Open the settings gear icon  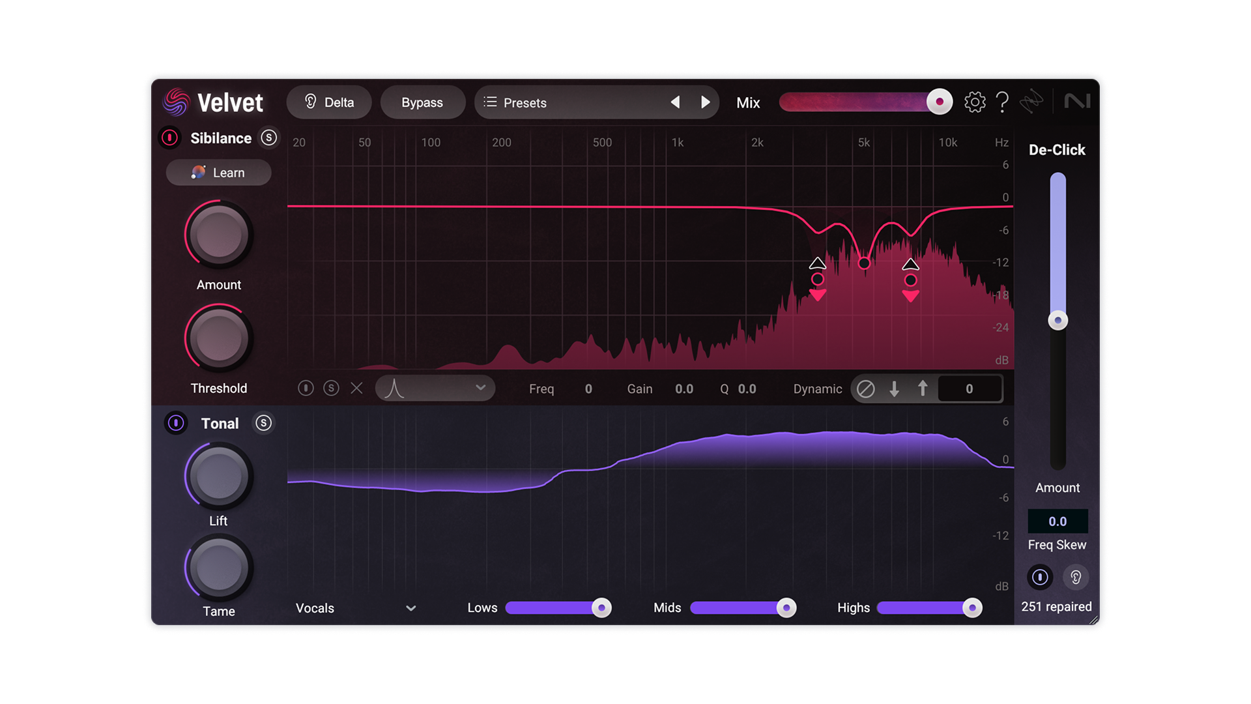pos(975,102)
